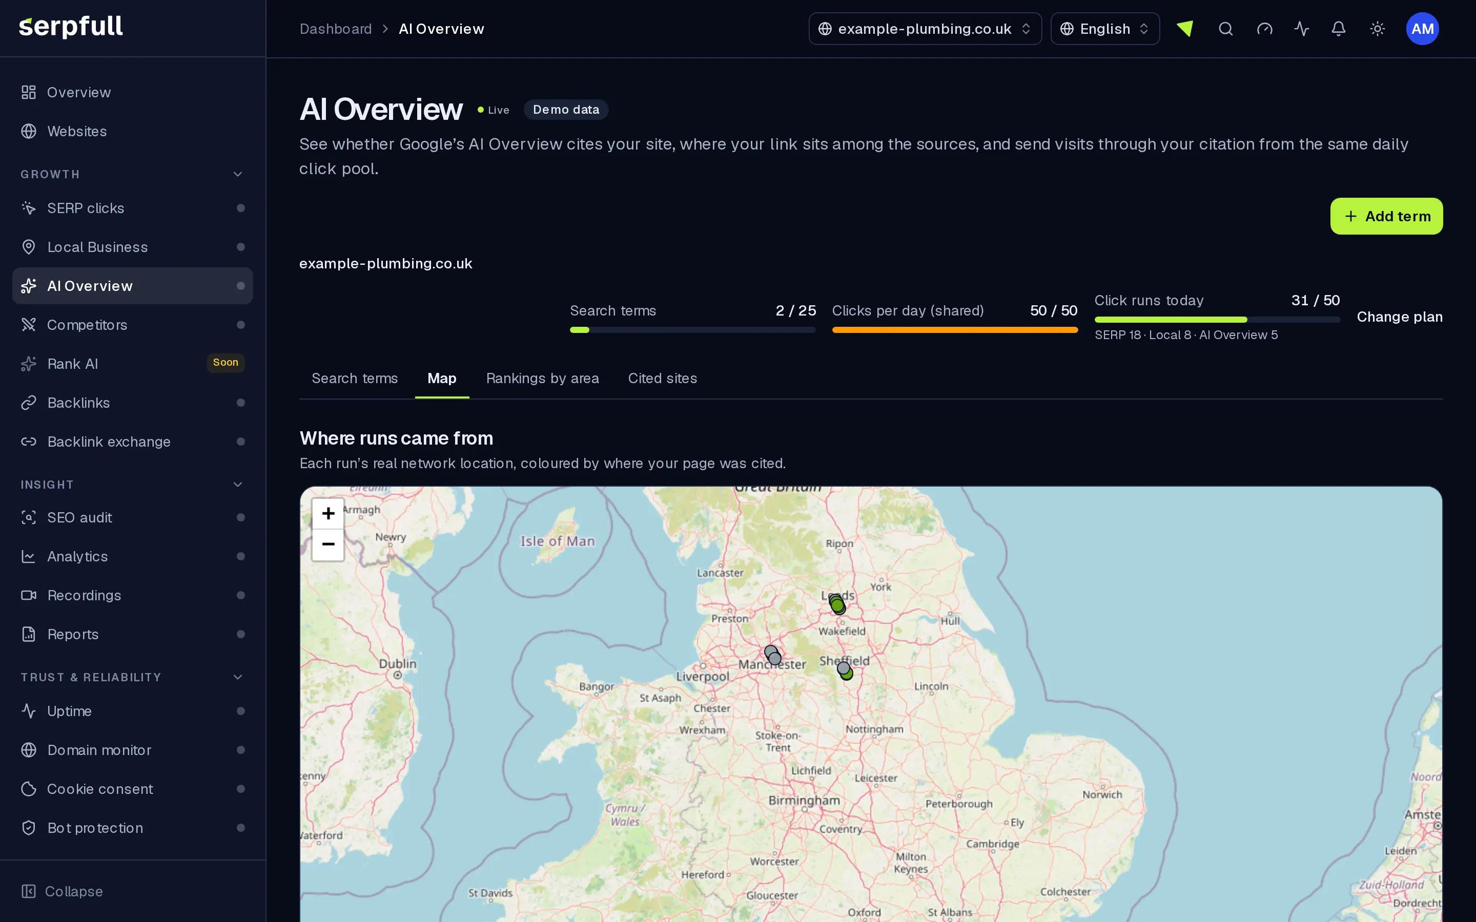
Task: Click the Local Business pin icon
Action: 29,247
